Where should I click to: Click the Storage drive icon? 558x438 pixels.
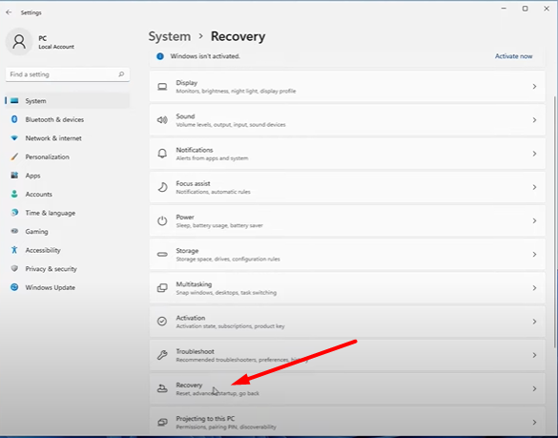(162, 254)
